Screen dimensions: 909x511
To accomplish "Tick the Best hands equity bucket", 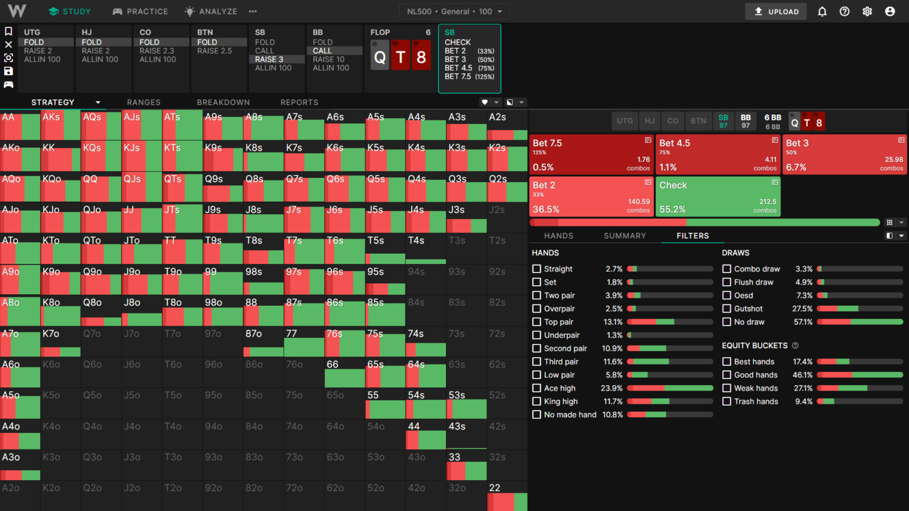I will point(727,361).
